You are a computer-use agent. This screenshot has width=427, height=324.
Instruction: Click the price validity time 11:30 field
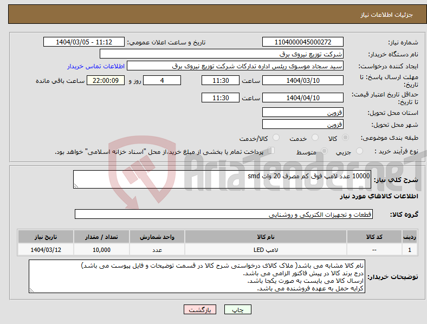pyautogui.click(x=221, y=98)
